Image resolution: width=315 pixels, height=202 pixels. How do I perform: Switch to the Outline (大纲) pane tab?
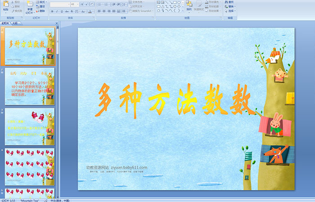(x=15, y=23)
